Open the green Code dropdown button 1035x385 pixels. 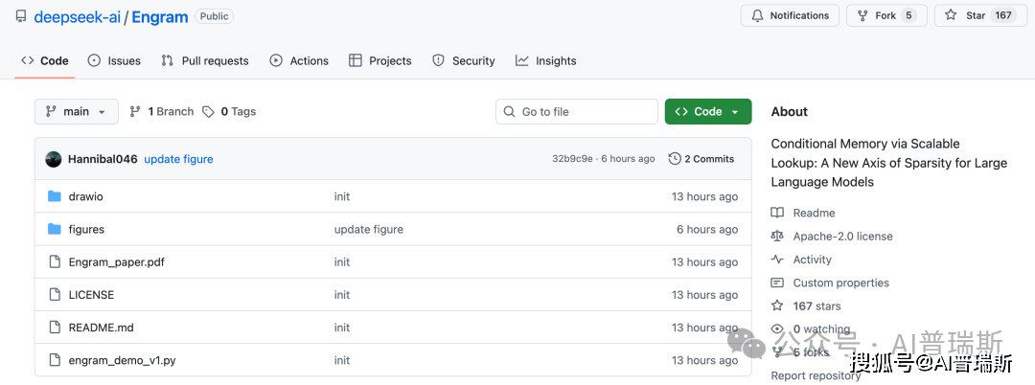click(x=707, y=111)
